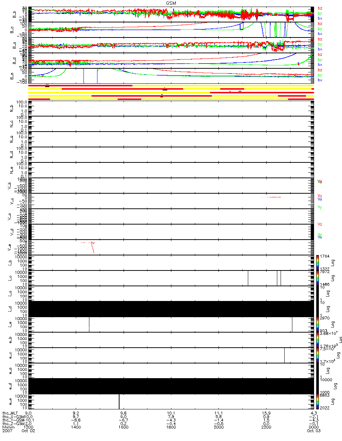This screenshot has height=441, width=342.
Task: Click the 1400 time tick label
Action: pos(76,427)
